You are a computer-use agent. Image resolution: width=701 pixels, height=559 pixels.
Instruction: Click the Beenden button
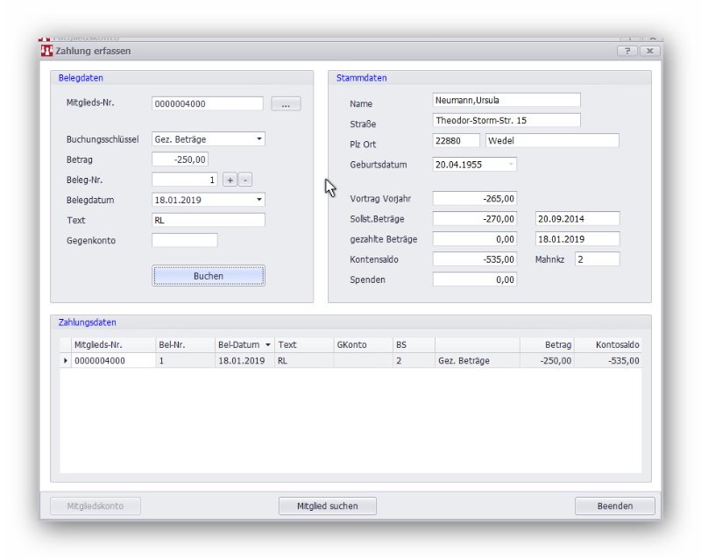tap(614, 506)
